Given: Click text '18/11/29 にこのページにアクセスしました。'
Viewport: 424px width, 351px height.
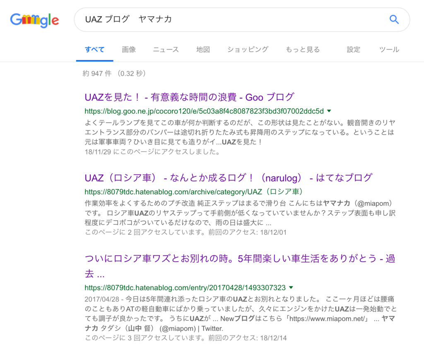Looking at the screenshot, I should pos(152,152).
